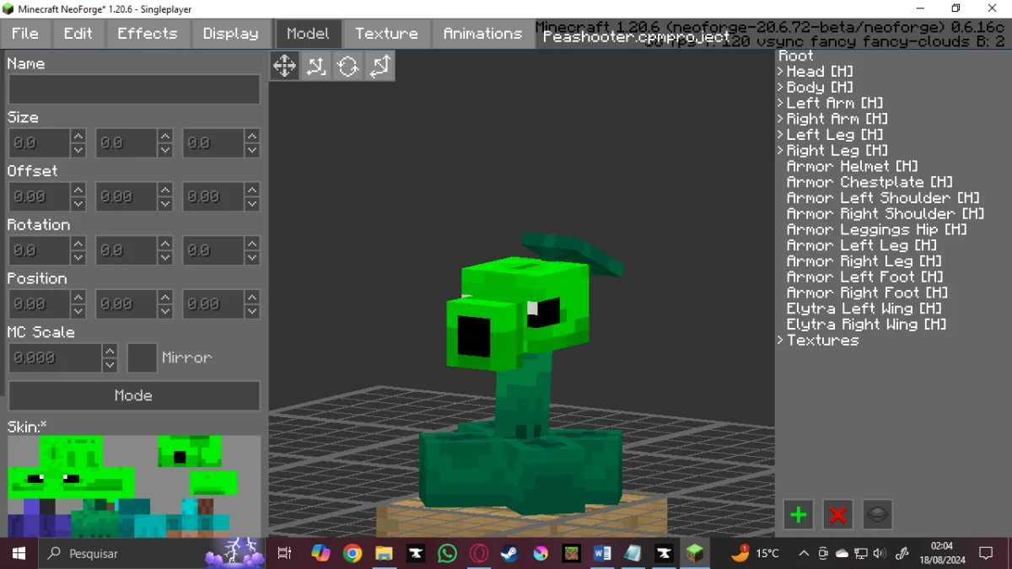
Task: Show hidden system tray icons
Action: pos(803,554)
